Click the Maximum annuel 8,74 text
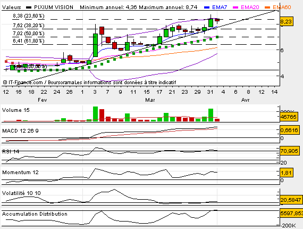 [x=168, y=7]
